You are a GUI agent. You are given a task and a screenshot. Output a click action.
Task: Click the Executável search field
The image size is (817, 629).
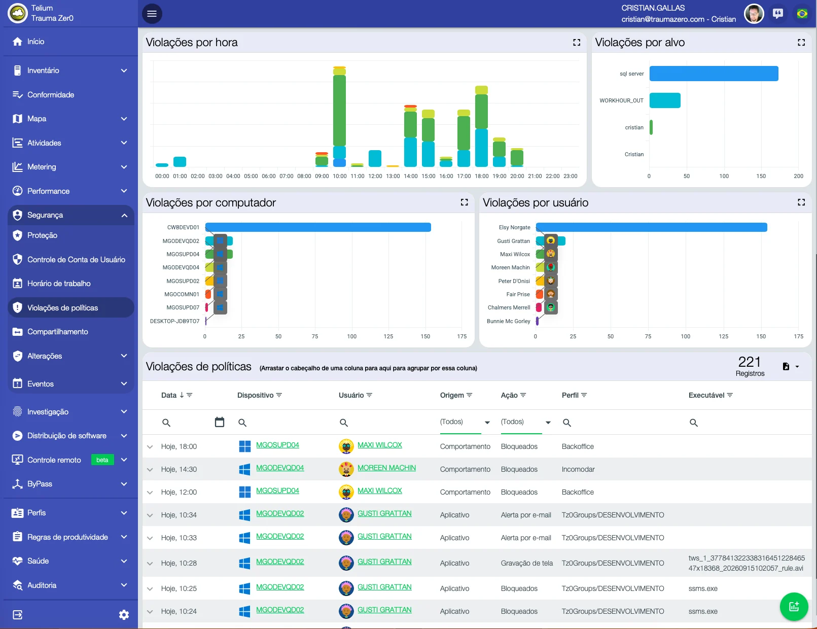pyautogui.click(x=748, y=423)
